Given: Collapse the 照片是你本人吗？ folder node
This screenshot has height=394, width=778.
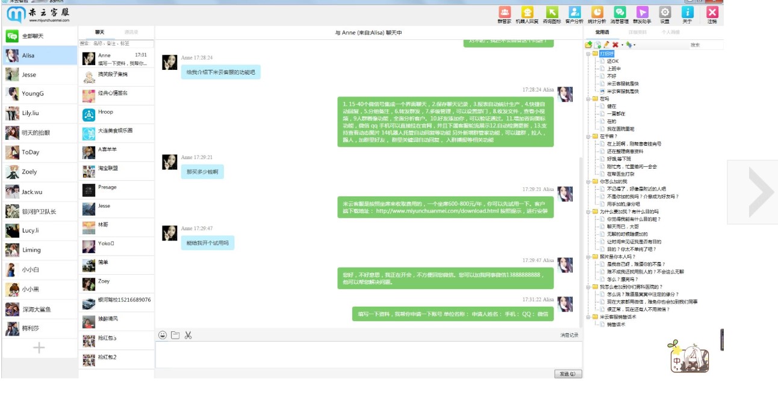Looking at the screenshot, I should 588,257.
